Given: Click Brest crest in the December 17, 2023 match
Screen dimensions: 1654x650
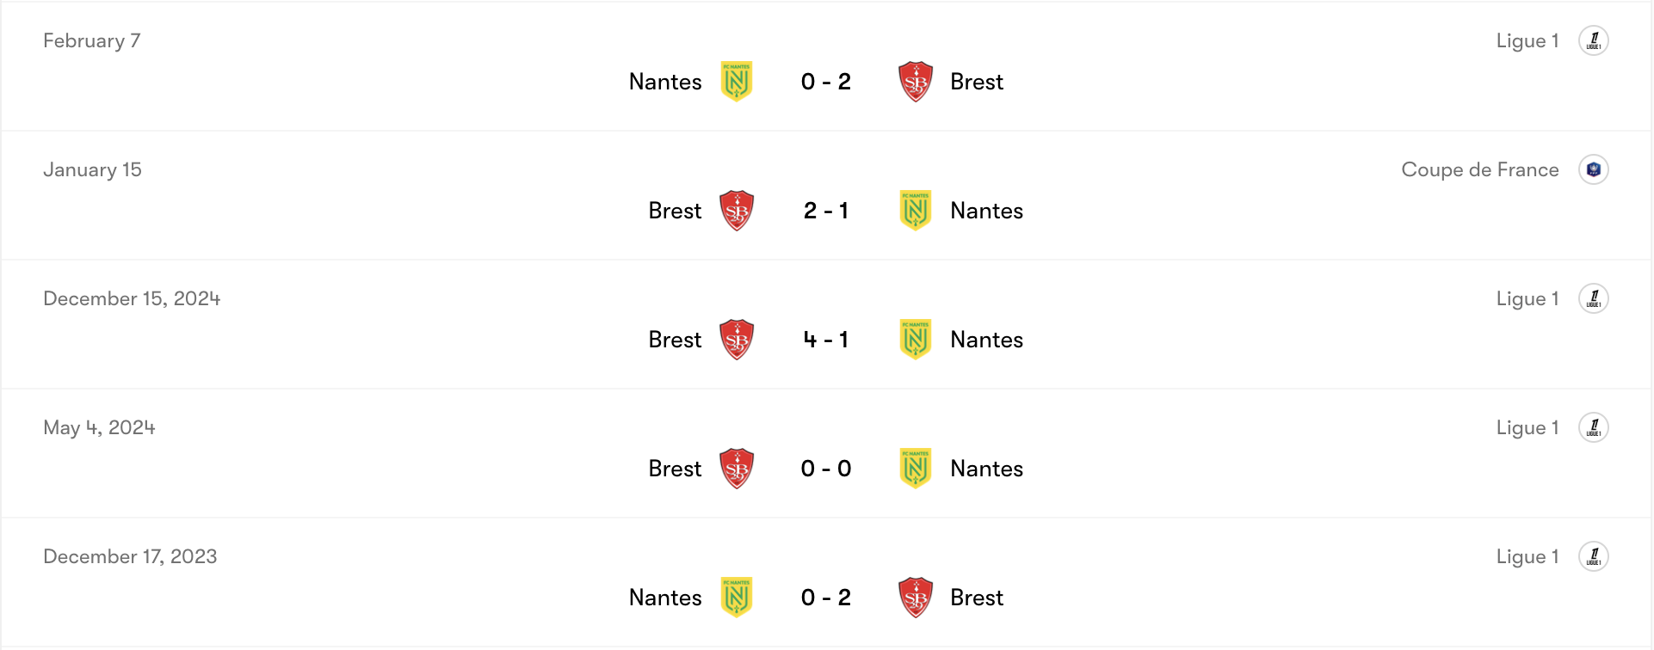Looking at the screenshot, I should [916, 598].
